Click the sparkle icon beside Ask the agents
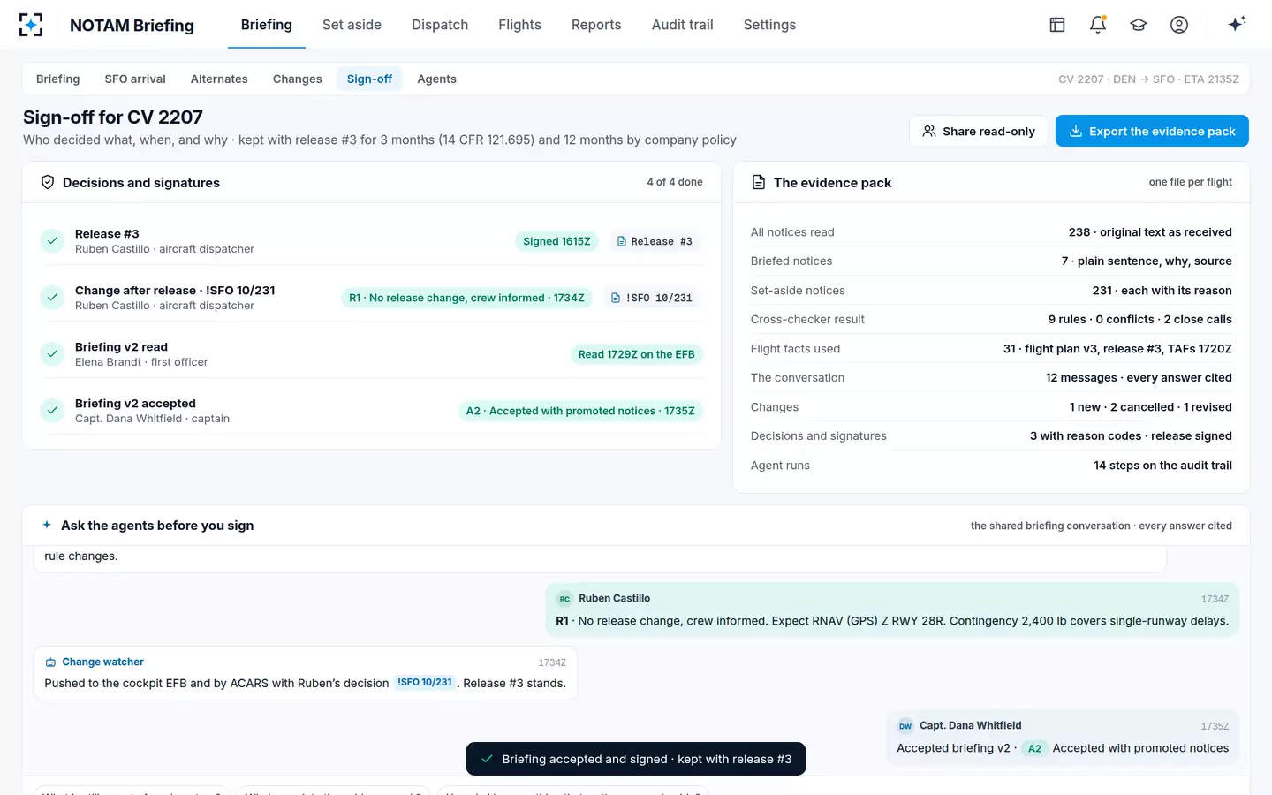The height and width of the screenshot is (795, 1272). click(47, 525)
